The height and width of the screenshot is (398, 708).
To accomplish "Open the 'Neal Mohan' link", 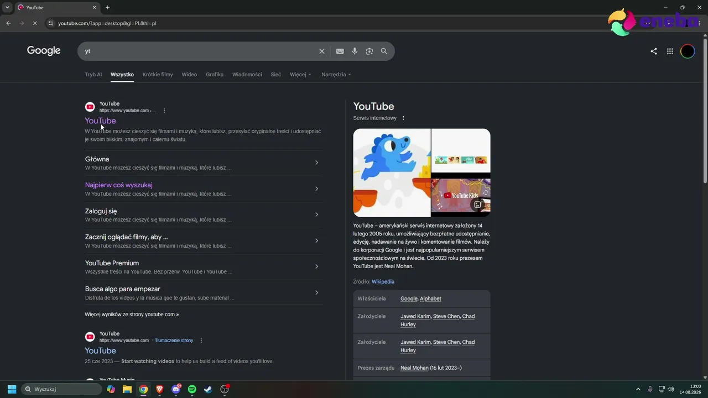I will (x=414, y=368).
